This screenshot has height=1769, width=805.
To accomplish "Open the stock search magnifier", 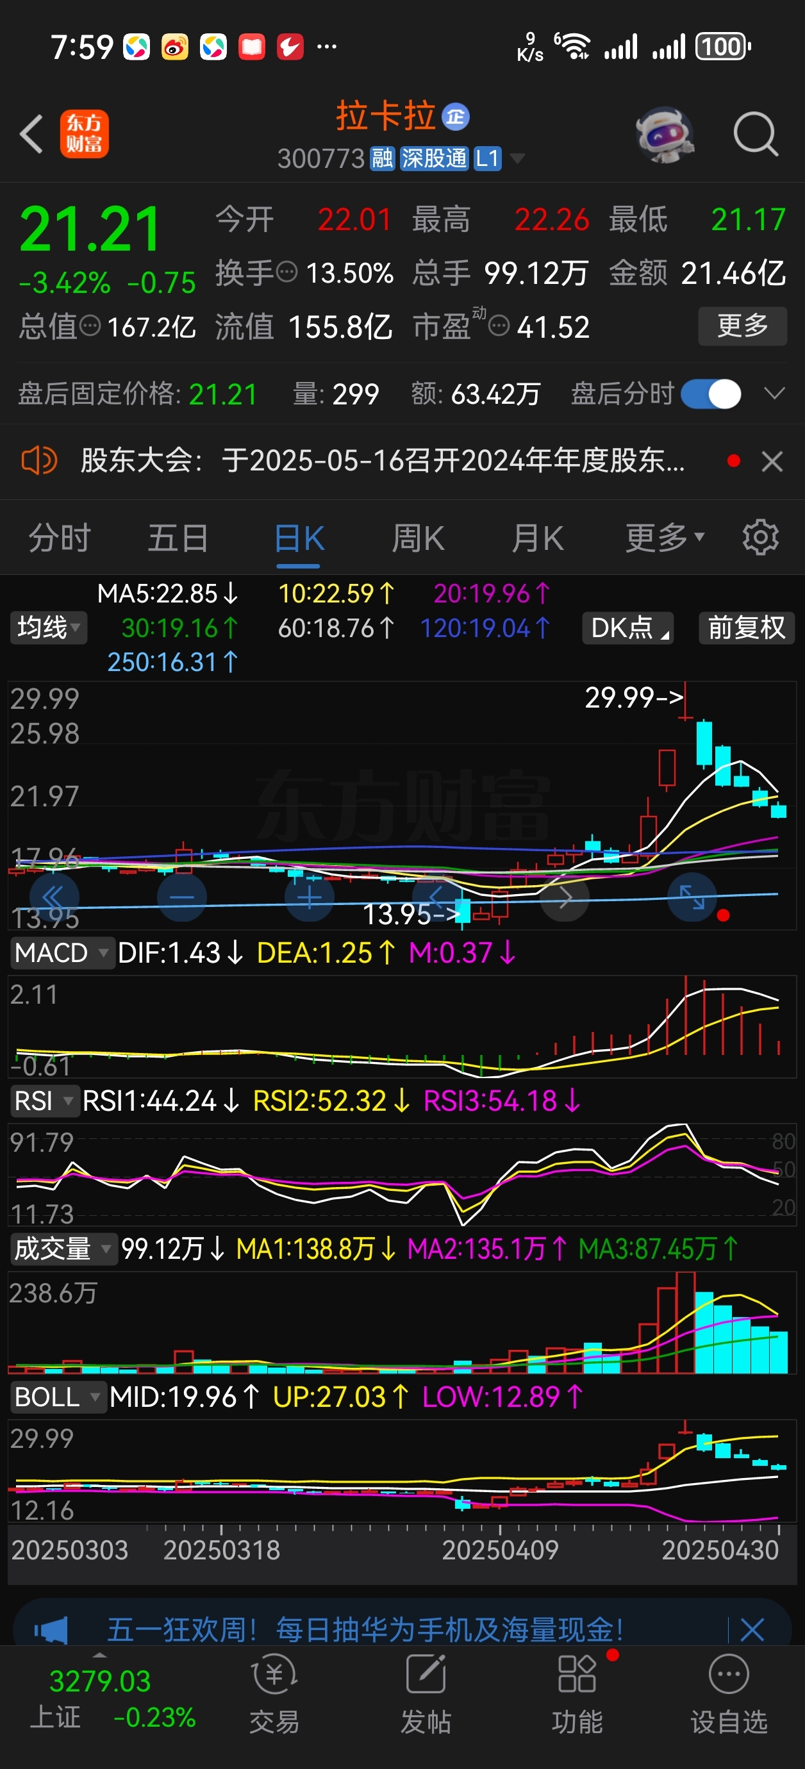I will [755, 134].
